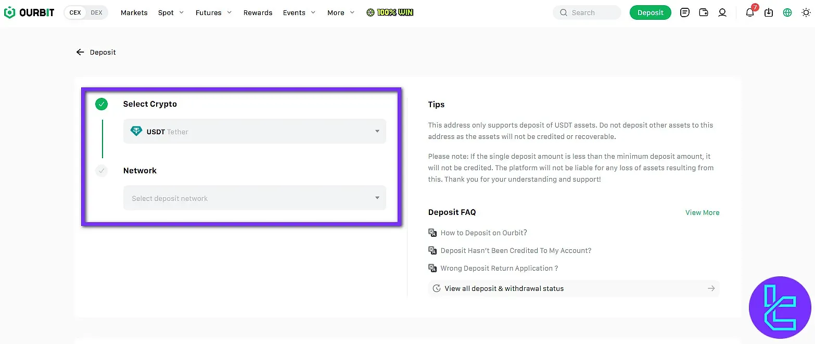Toggle the Network step check indicator
The height and width of the screenshot is (344, 815).
coord(101,170)
